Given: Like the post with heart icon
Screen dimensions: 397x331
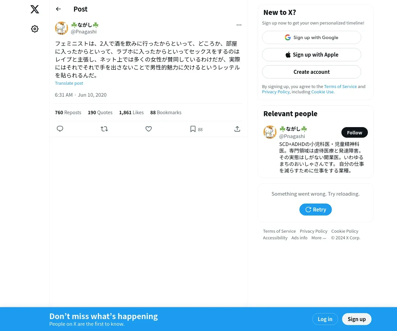Looking at the screenshot, I should (x=149, y=129).
